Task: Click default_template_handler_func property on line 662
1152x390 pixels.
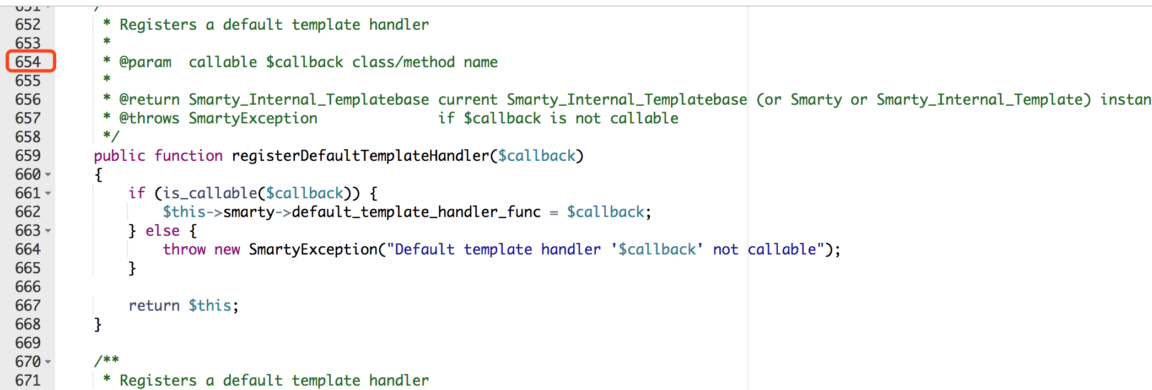Action: coord(416,212)
